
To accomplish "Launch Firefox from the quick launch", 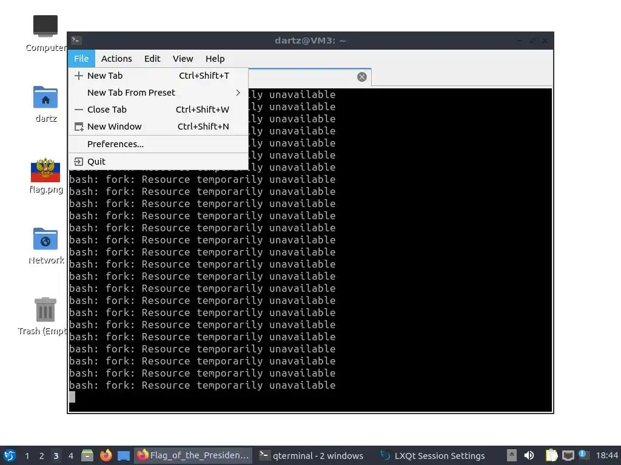I will [x=106, y=455].
